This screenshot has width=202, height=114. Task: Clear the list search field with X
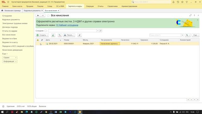pos(182,35)
